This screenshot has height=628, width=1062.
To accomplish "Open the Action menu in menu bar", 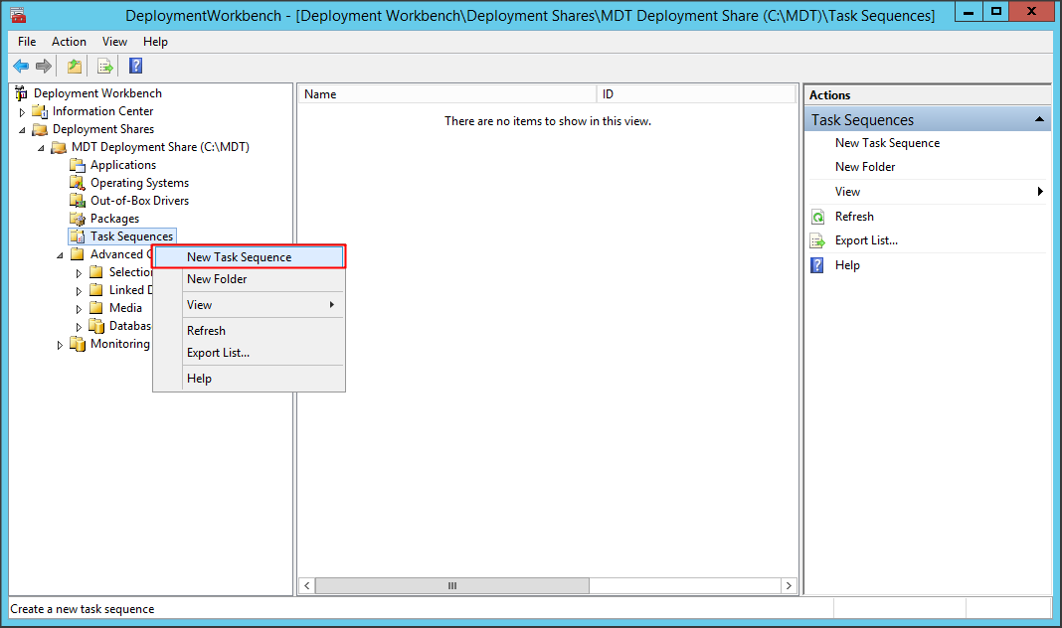I will (x=69, y=42).
